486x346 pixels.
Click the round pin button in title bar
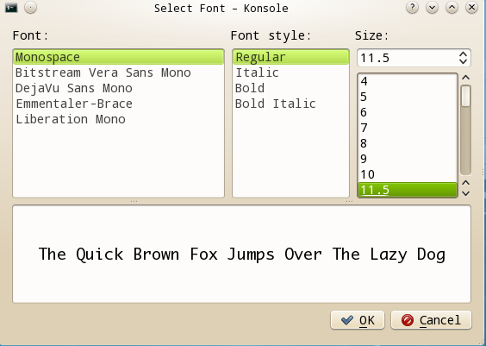coord(30,8)
